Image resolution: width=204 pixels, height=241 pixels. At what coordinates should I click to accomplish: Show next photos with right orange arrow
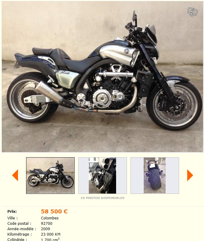click(190, 175)
